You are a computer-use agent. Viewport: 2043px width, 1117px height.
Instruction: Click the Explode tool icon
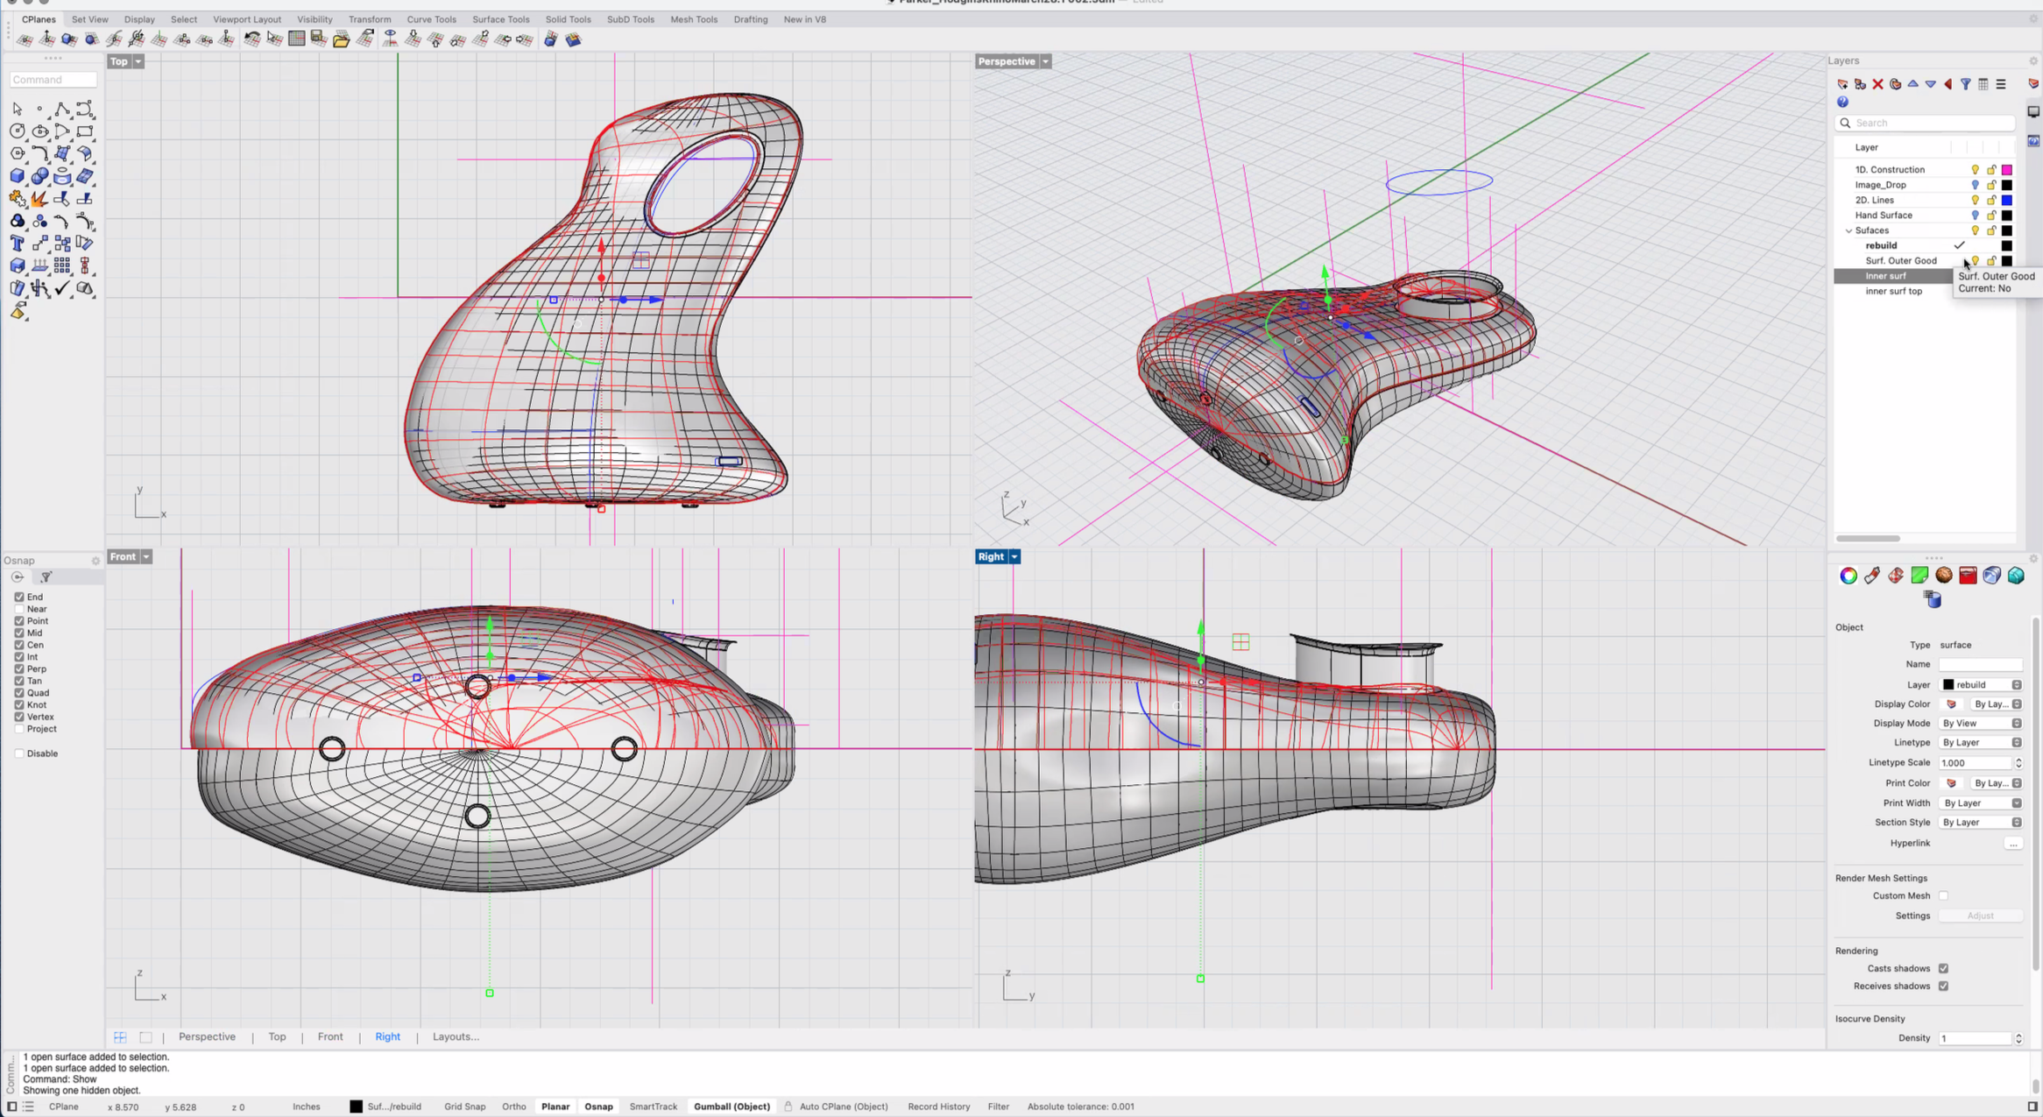click(x=39, y=199)
